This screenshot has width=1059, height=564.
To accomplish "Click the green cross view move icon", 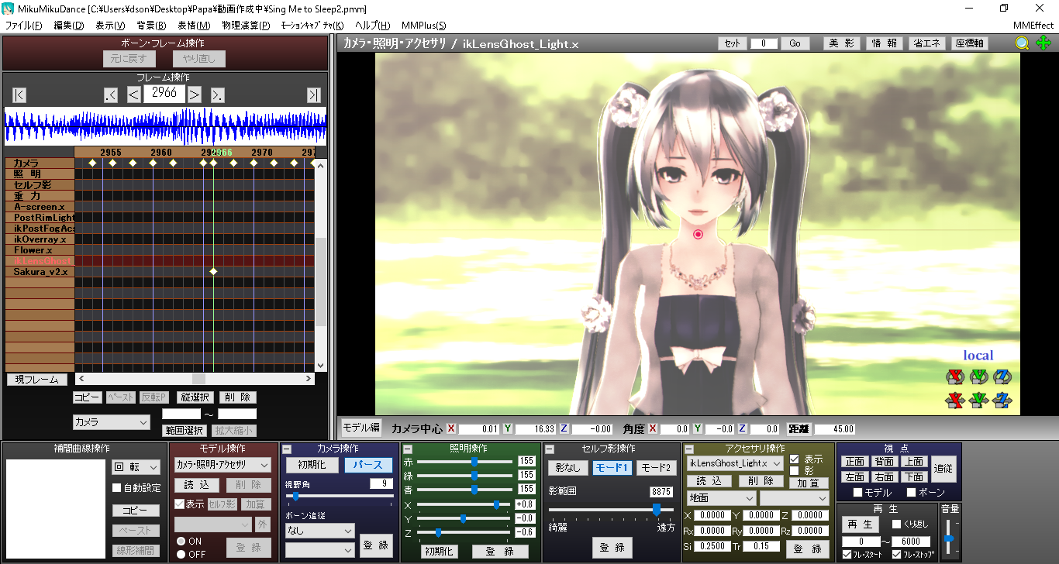I will tap(1043, 43).
